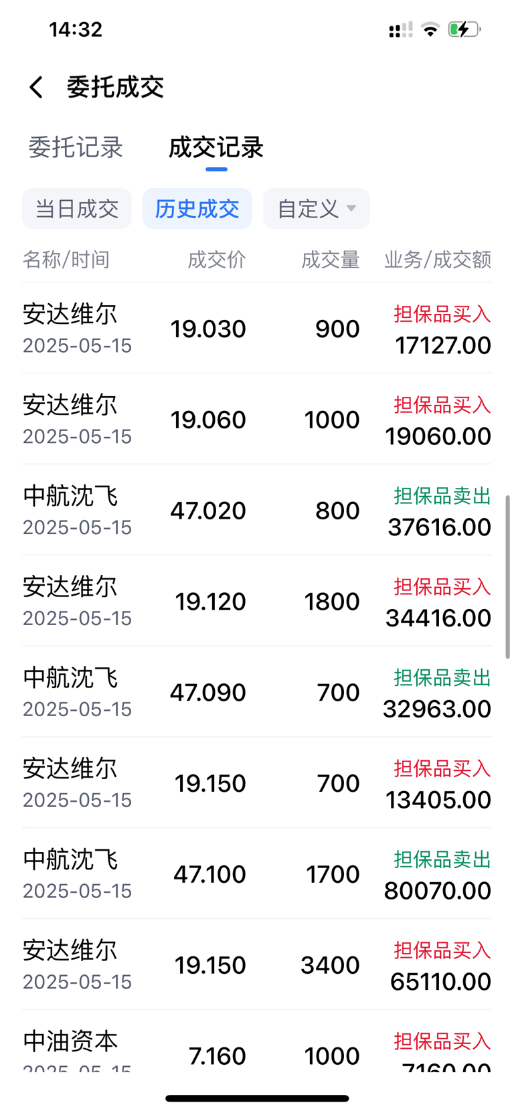
Task: Open 安达维尔 trade with 3400 volume
Action: pyautogui.click(x=257, y=965)
